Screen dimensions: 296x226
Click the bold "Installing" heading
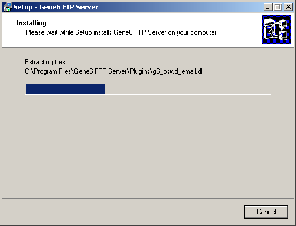click(x=31, y=23)
